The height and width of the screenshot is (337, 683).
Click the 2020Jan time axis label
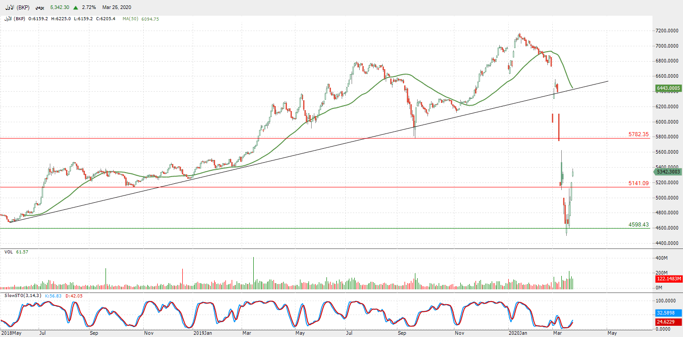coord(518,333)
